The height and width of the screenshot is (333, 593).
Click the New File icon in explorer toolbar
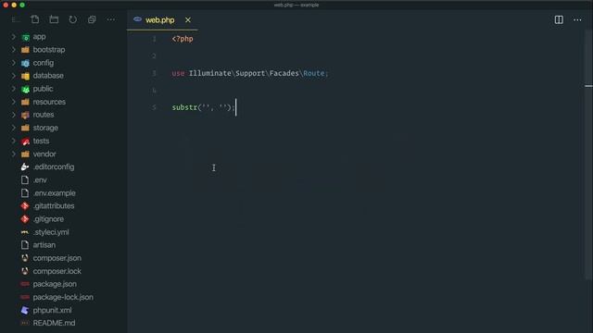[35, 19]
